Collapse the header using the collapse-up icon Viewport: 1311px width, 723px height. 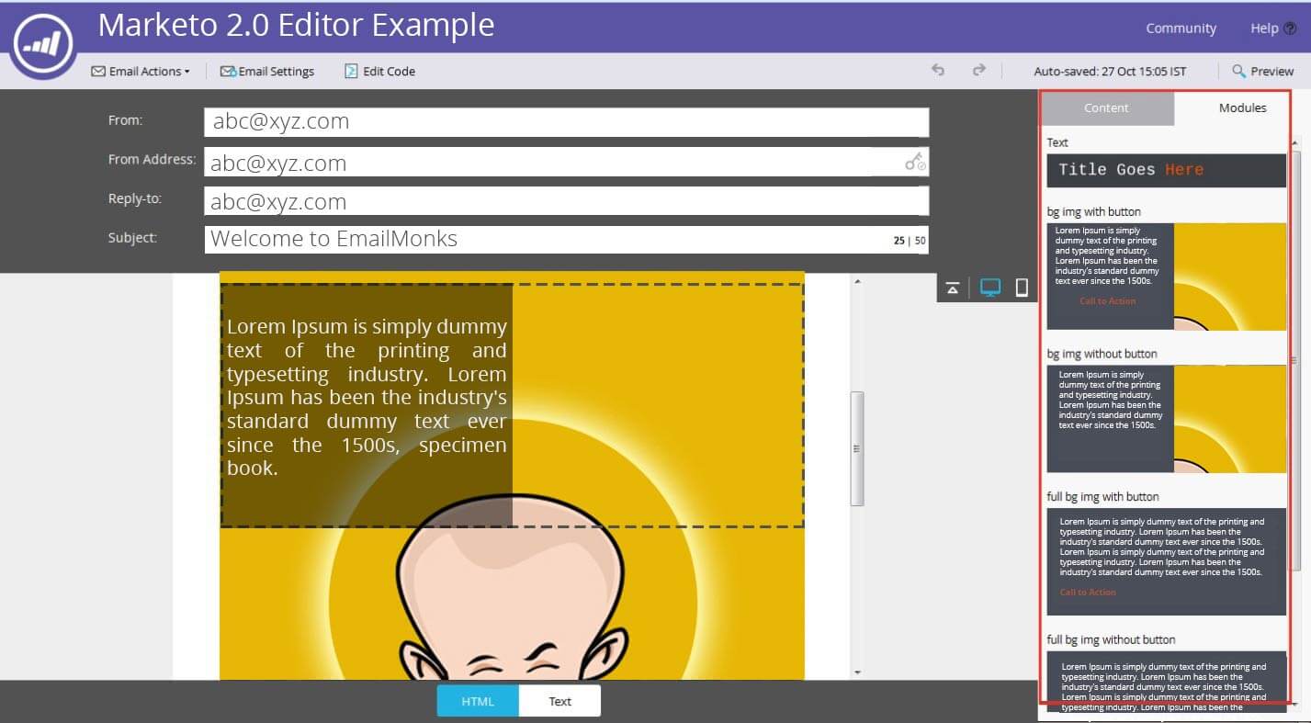[953, 288]
